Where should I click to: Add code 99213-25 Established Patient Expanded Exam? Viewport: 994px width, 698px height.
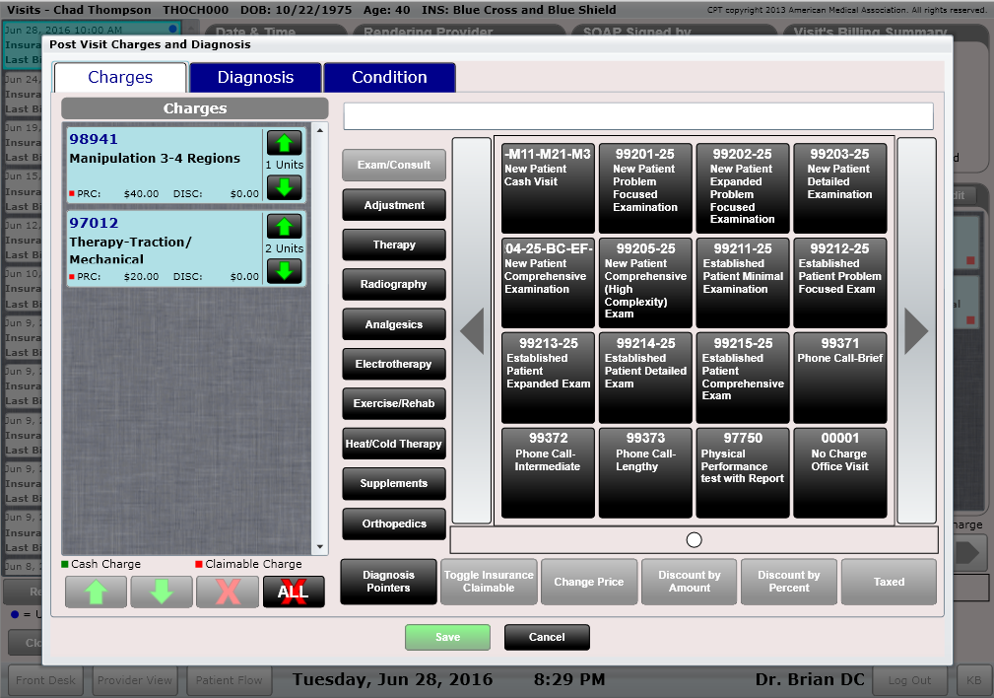(548, 378)
